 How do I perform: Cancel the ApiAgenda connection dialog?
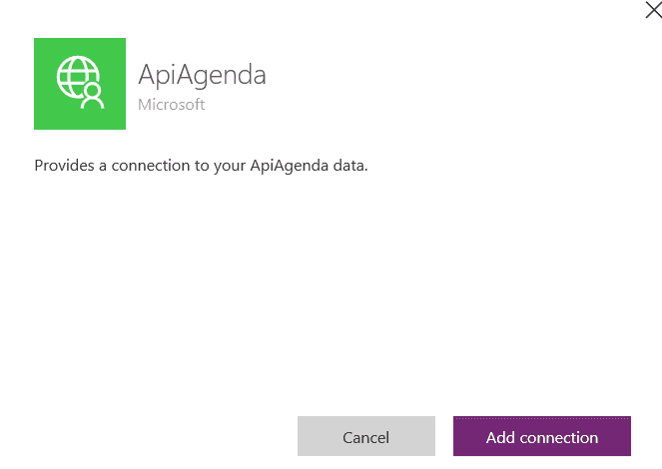point(366,436)
